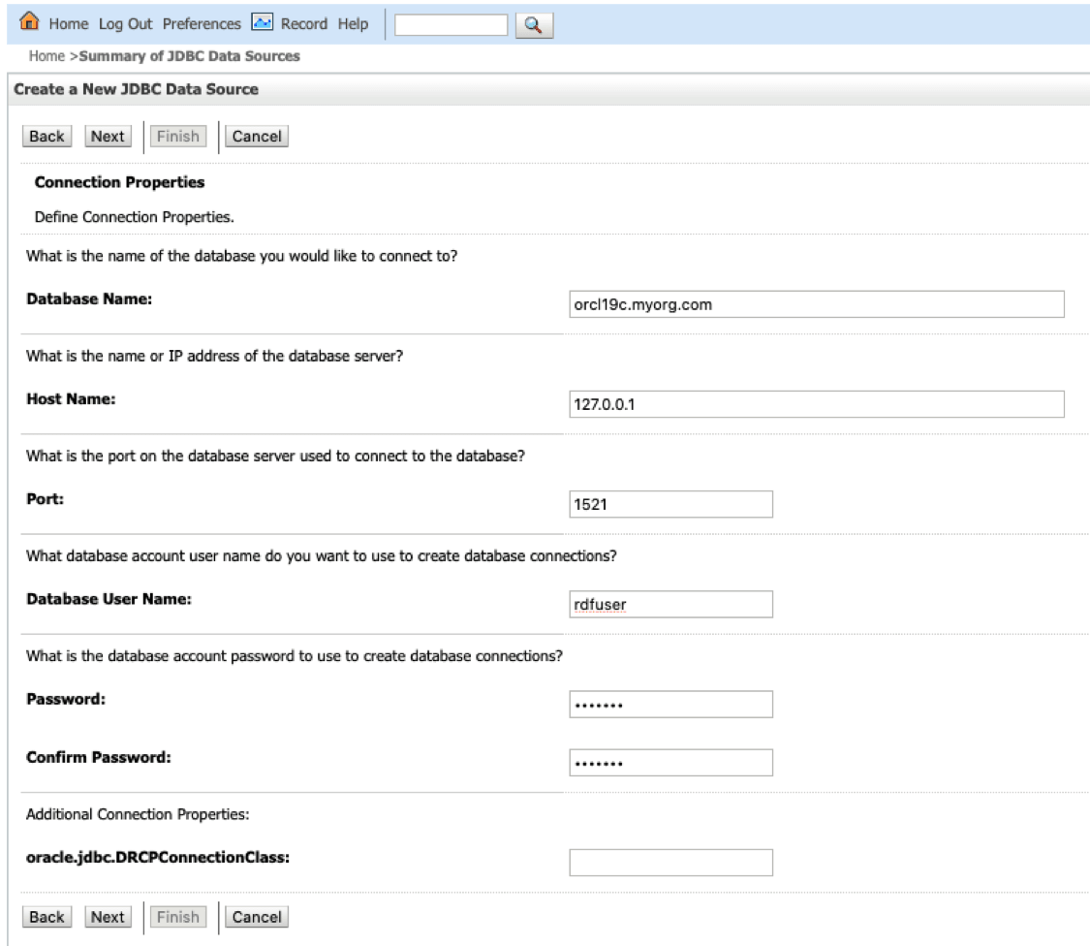Click the search magnifier button
The height and width of the screenshot is (946, 1090).
pos(534,25)
